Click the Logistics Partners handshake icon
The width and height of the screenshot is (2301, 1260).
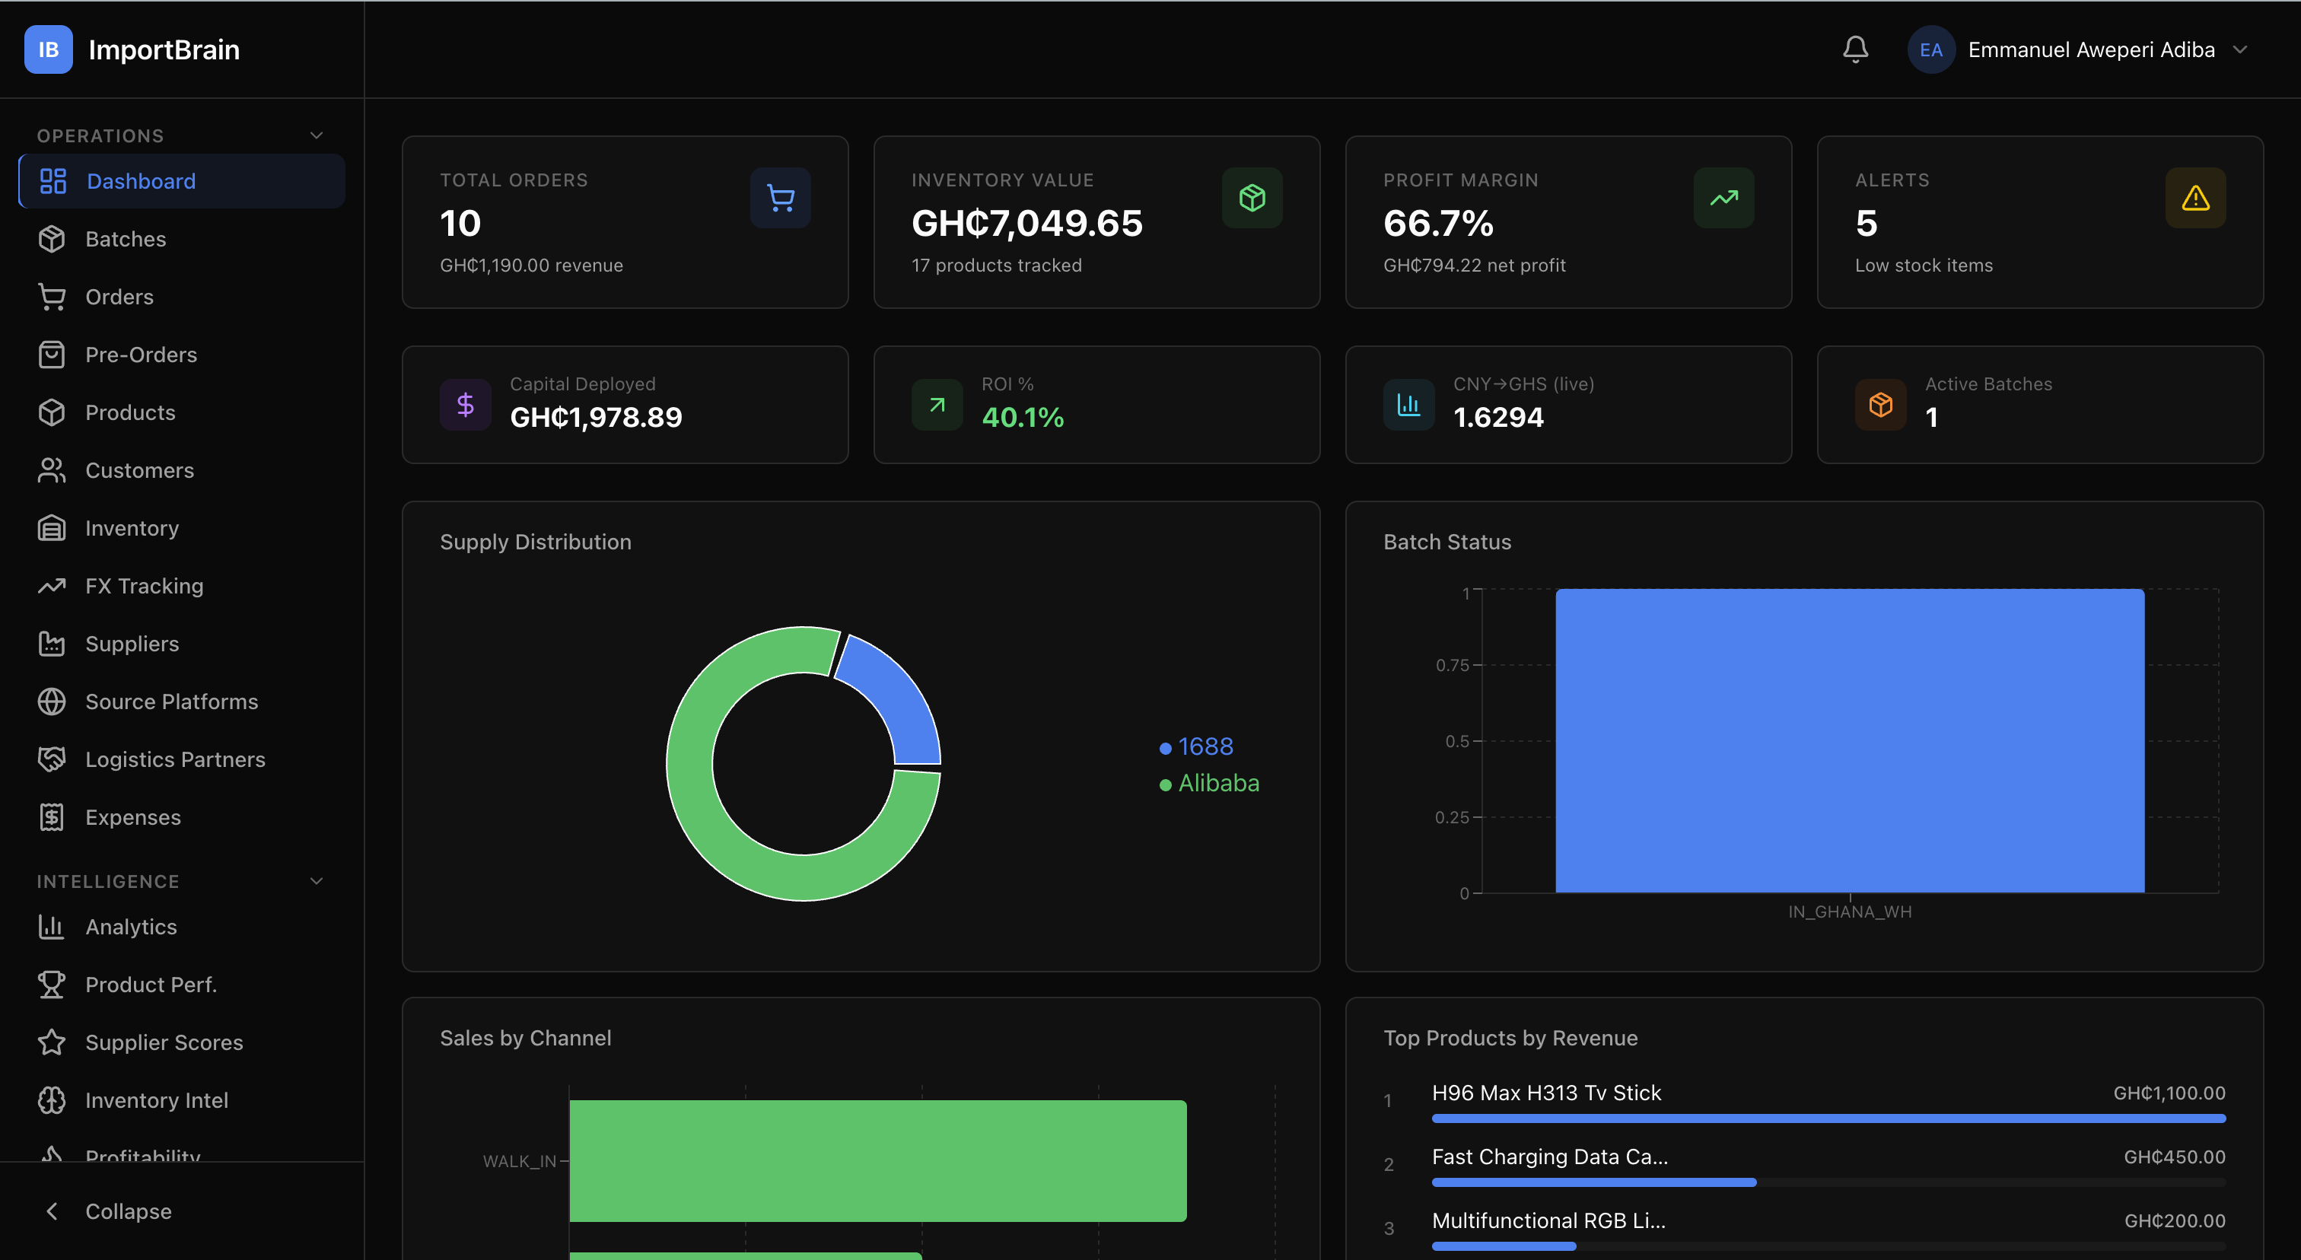point(52,759)
